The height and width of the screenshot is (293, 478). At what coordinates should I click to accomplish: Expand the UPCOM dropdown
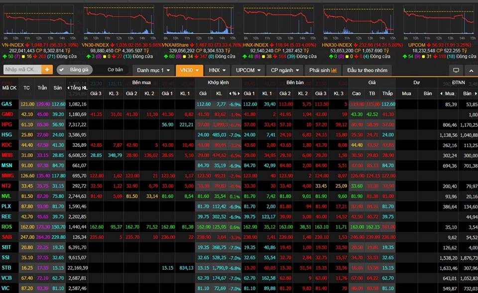[248, 70]
